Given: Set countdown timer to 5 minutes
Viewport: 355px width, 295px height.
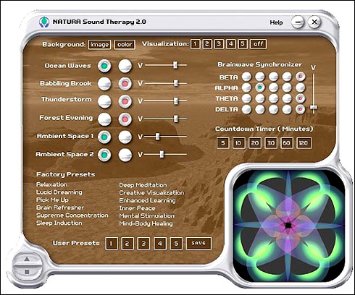Looking at the screenshot, I should coord(222,143).
